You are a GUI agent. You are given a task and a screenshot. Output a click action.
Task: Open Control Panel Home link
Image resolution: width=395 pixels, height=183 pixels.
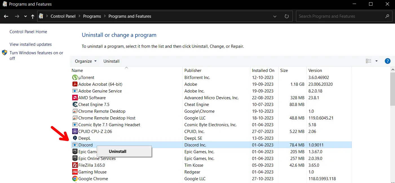click(x=28, y=32)
